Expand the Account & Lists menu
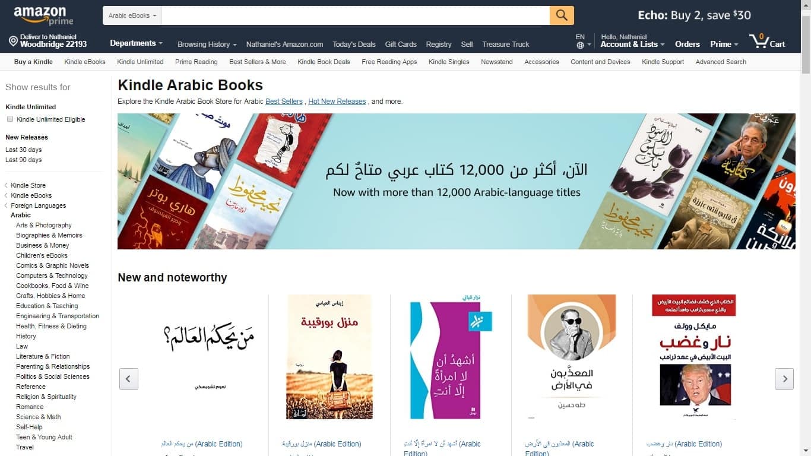 click(x=632, y=45)
